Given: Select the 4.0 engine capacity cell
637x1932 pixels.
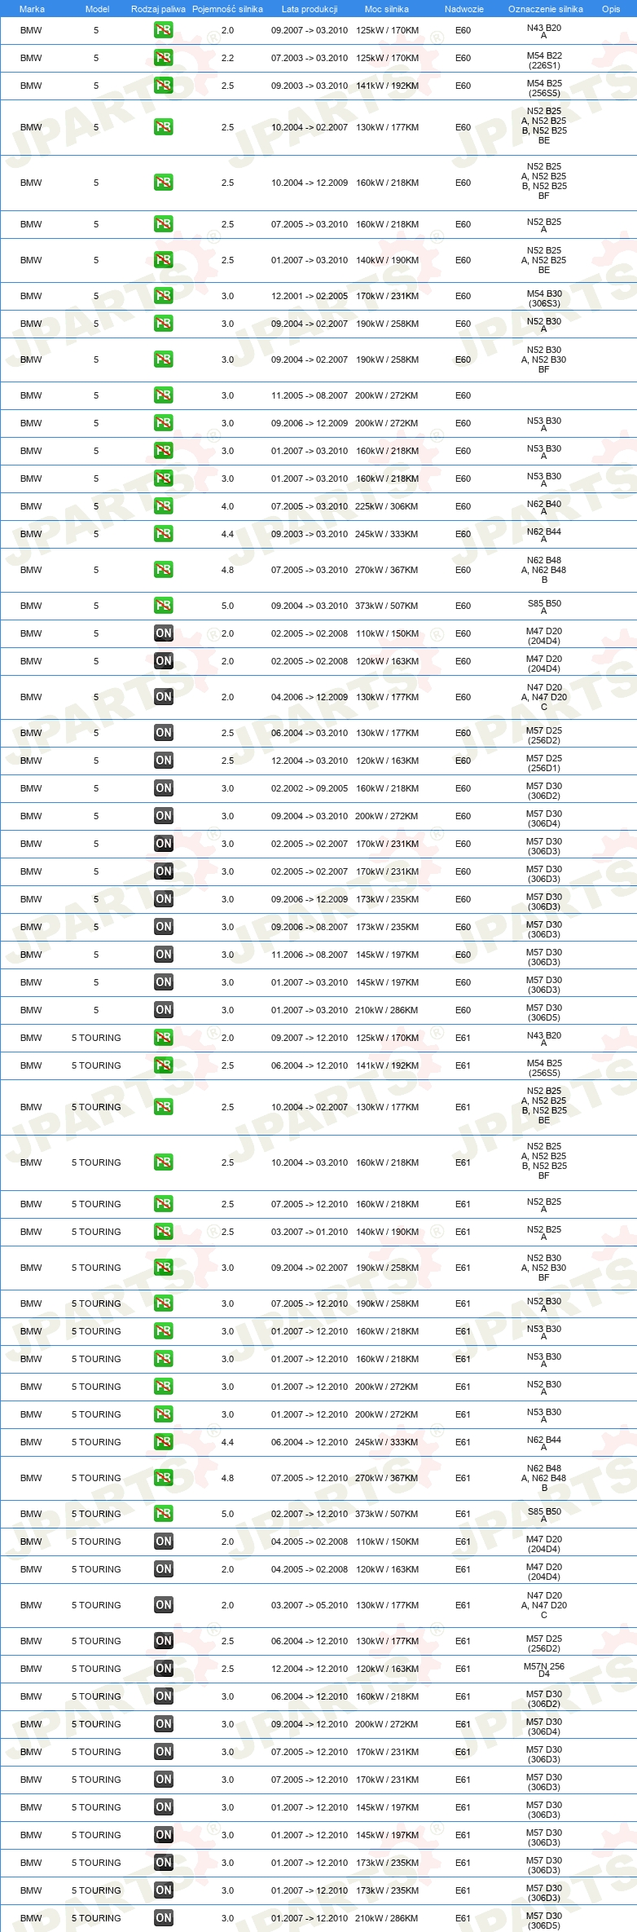Looking at the screenshot, I should 227,506.
